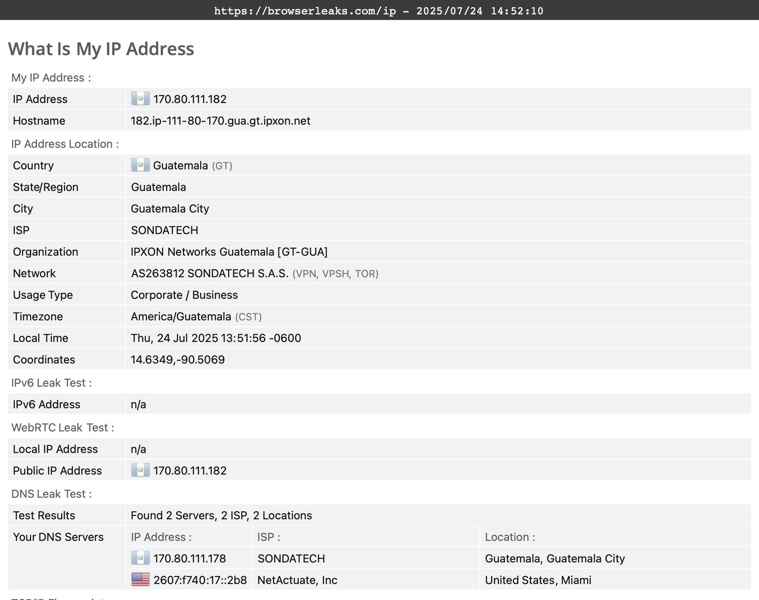Click location United States, Miami
This screenshot has width=759, height=600.
click(538, 580)
